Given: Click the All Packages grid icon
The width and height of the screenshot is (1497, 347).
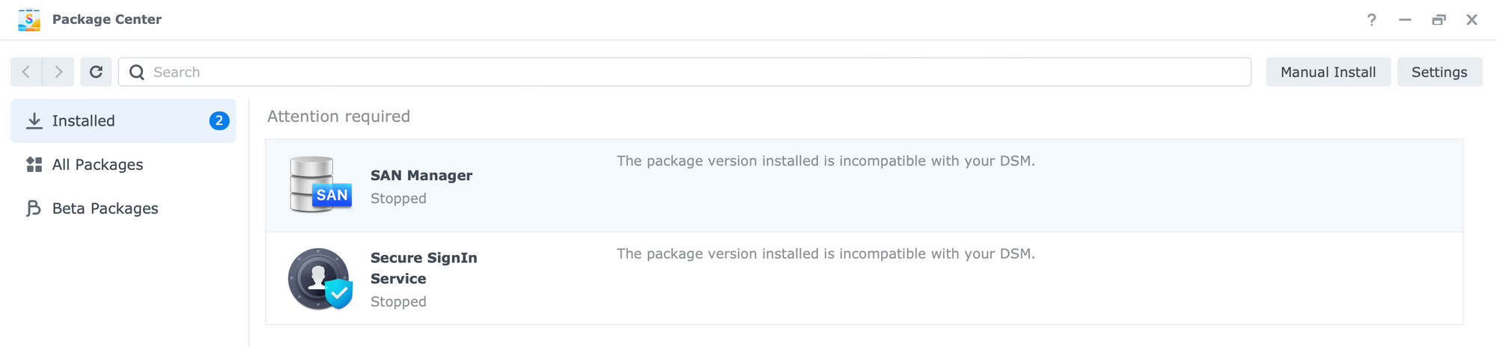Looking at the screenshot, I should click(34, 165).
